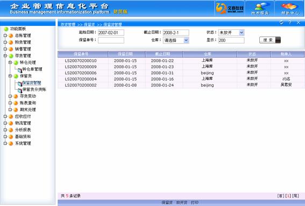This screenshot has height=206, width=305.
Task: Select the highlighted 保留货管理 tree label
Action: pyautogui.click(x=32, y=83)
